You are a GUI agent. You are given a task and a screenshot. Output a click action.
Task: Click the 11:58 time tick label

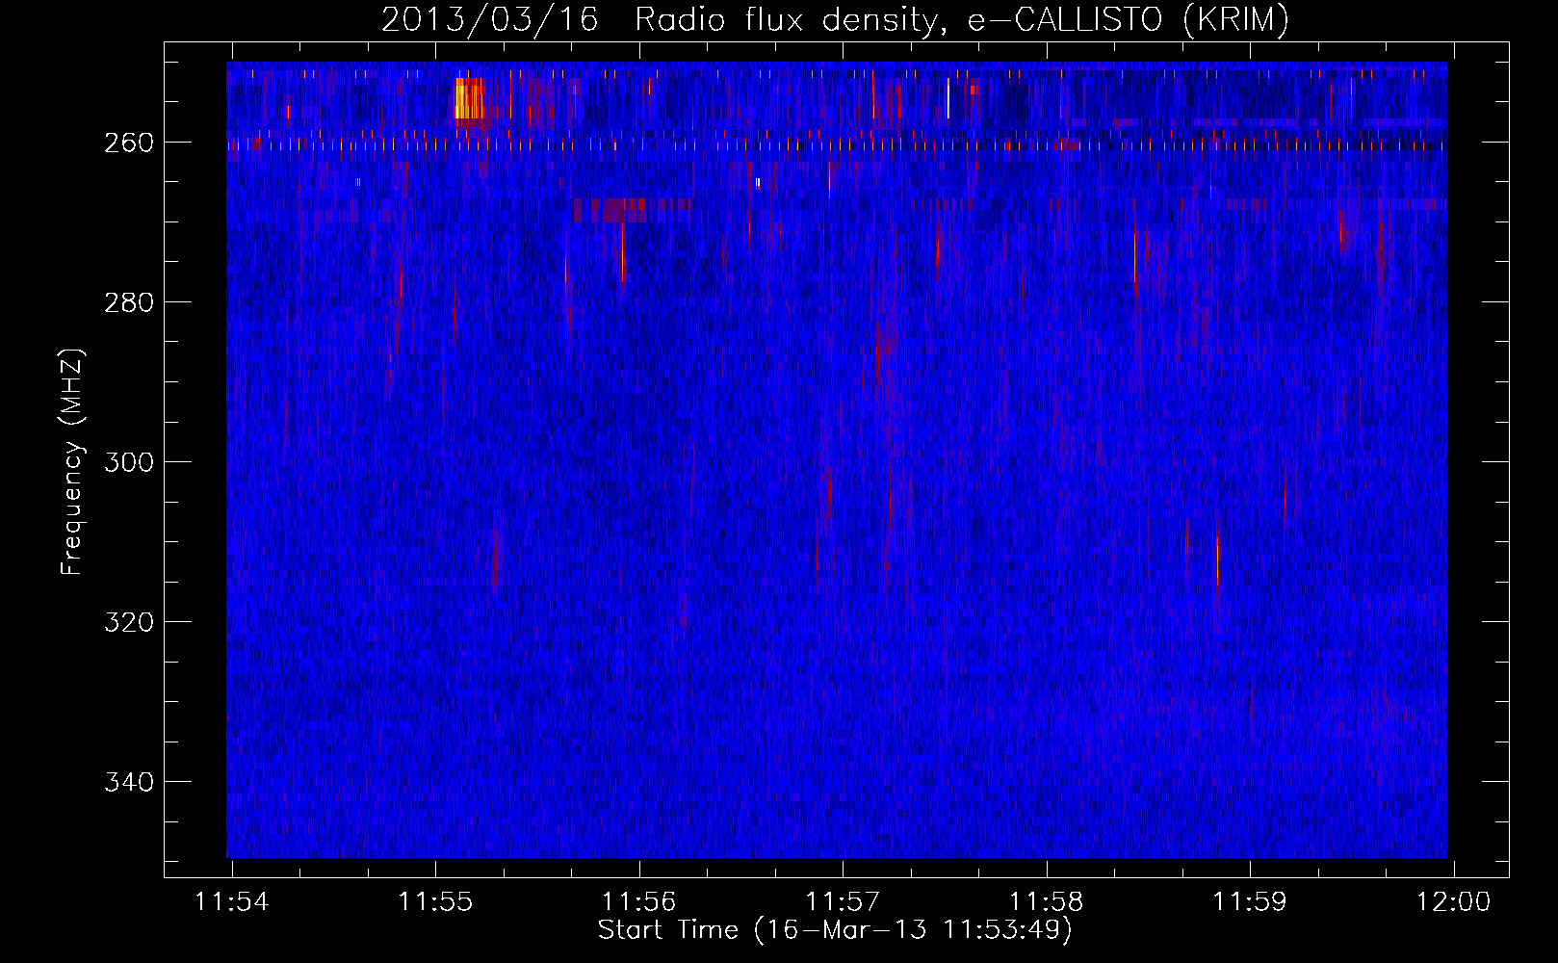[x=1046, y=902]
